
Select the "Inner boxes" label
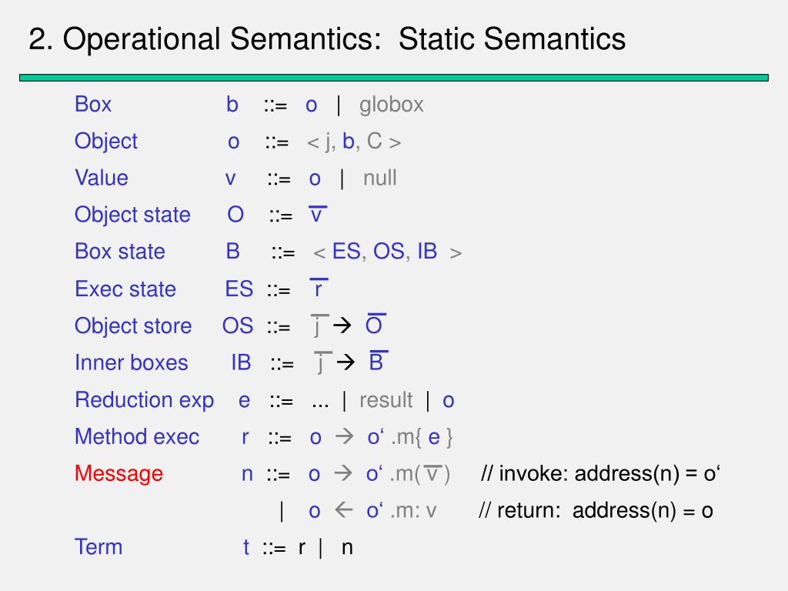pyautogui.click(x=131, y=362)
